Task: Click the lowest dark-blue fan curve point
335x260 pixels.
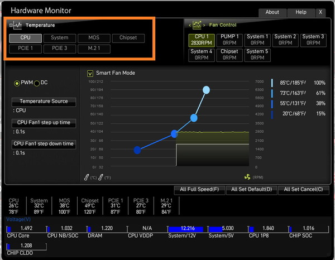Action: click(x=137, y=150)
